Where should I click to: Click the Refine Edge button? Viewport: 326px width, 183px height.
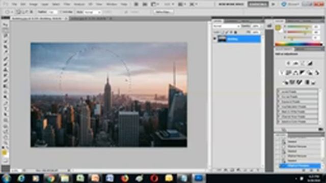coord(163,12)
